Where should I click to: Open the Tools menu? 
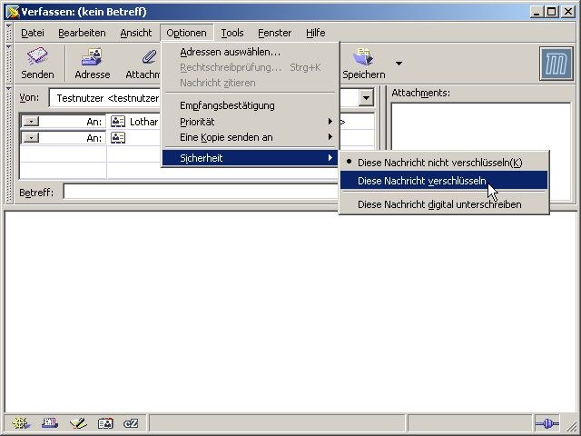[232, 33]
